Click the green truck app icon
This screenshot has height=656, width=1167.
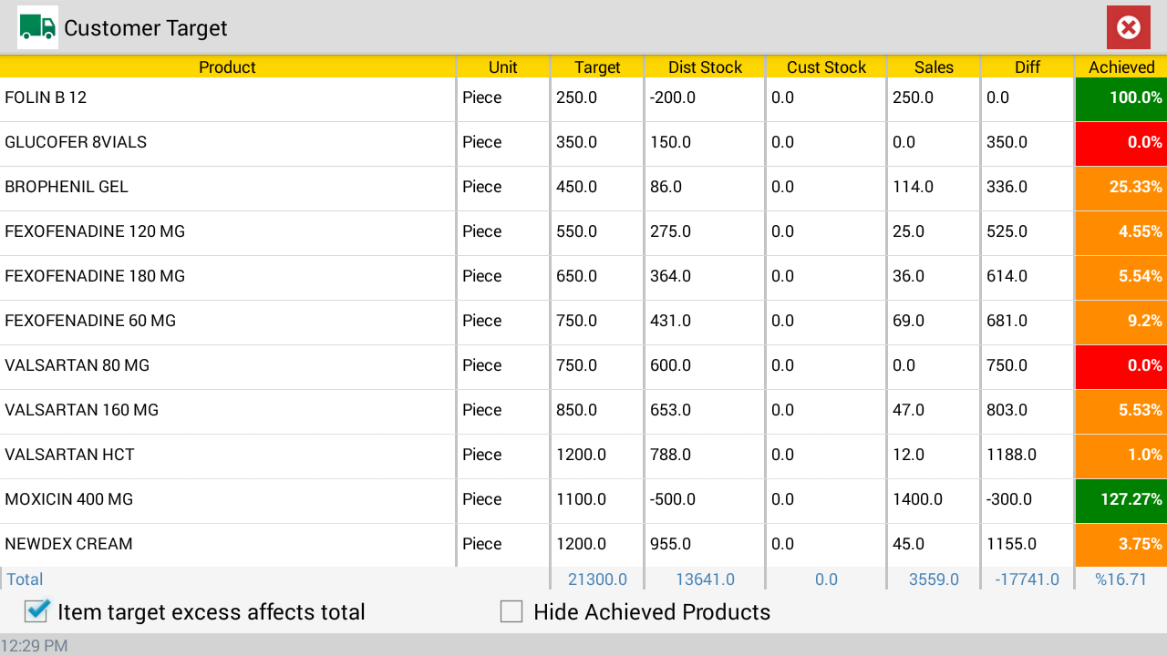click(x=37, y=27)
